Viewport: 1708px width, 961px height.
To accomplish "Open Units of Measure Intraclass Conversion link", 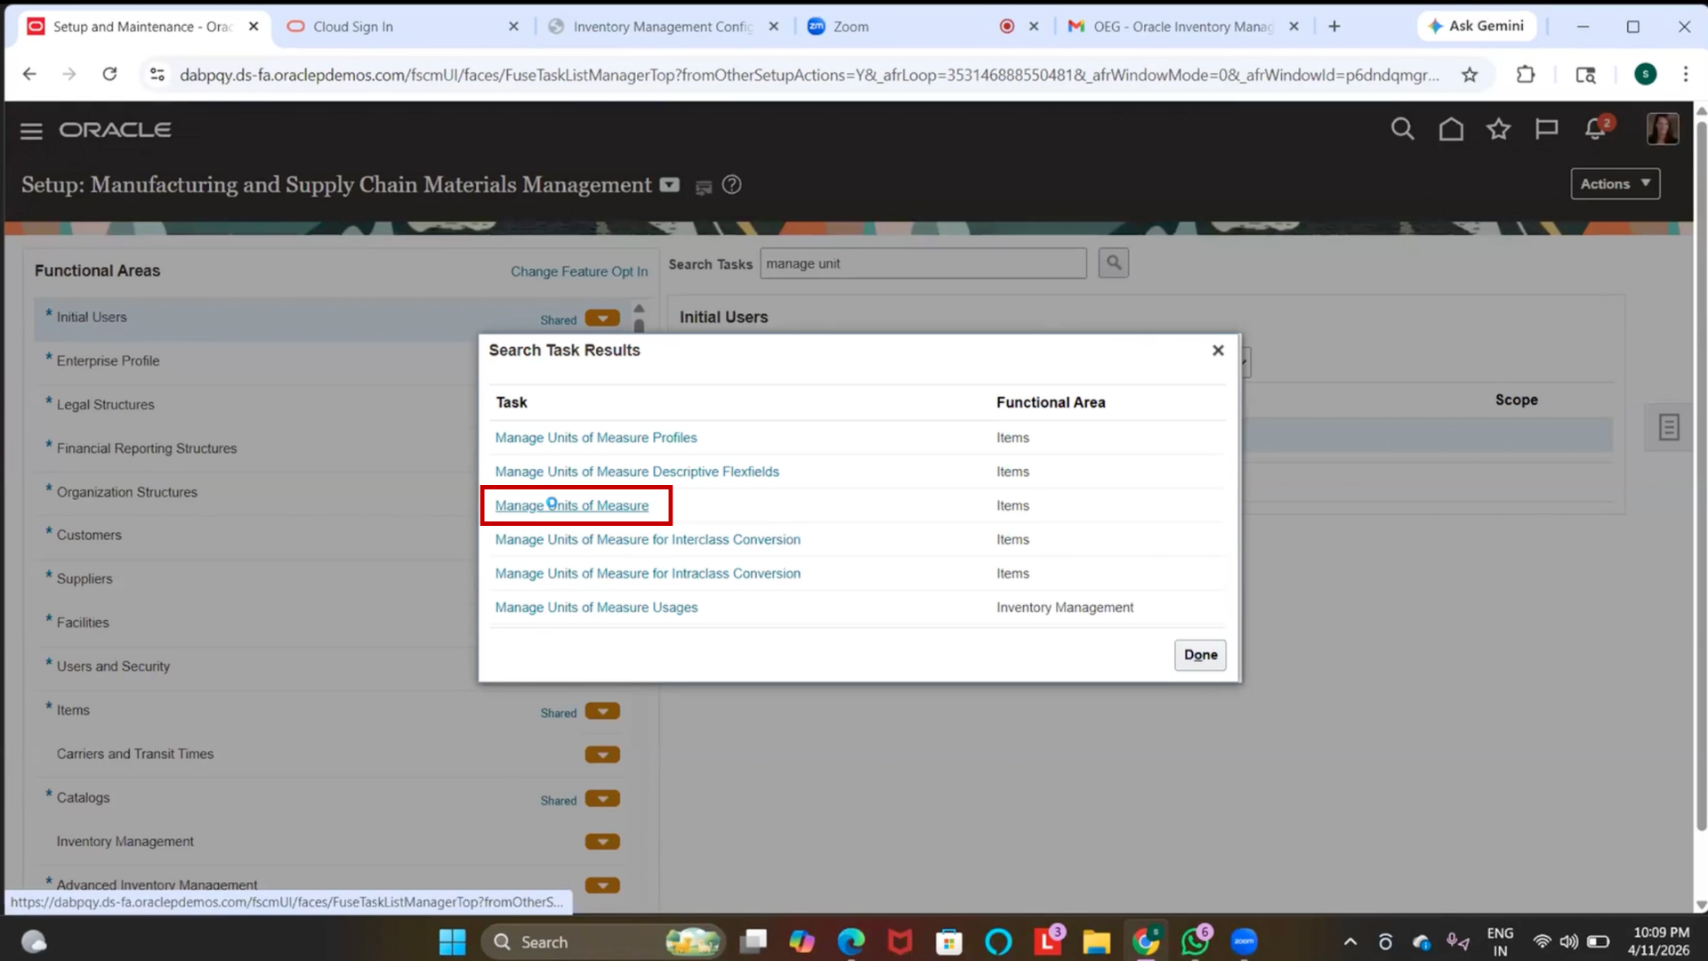I will click(x=647, y=574).
